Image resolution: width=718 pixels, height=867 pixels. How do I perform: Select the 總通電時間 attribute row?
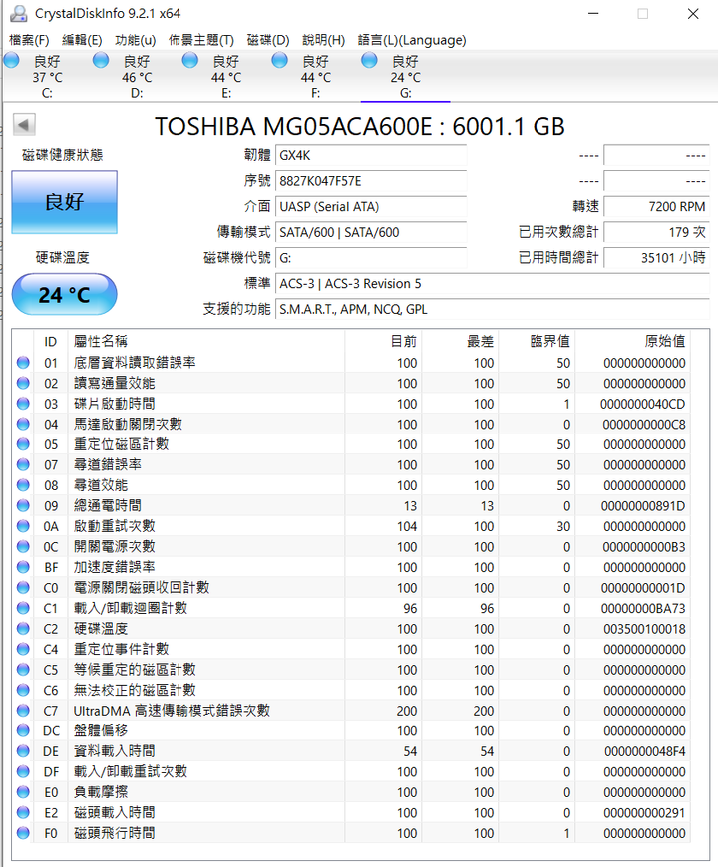pyautogui.click(x=352, y=506)
